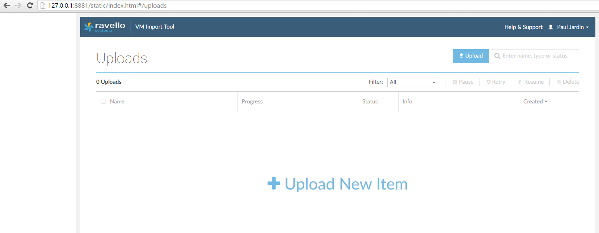599x233 pixels.
Task: Toggle the select-all checkbox beside Name
Action: tap(103, 101)
